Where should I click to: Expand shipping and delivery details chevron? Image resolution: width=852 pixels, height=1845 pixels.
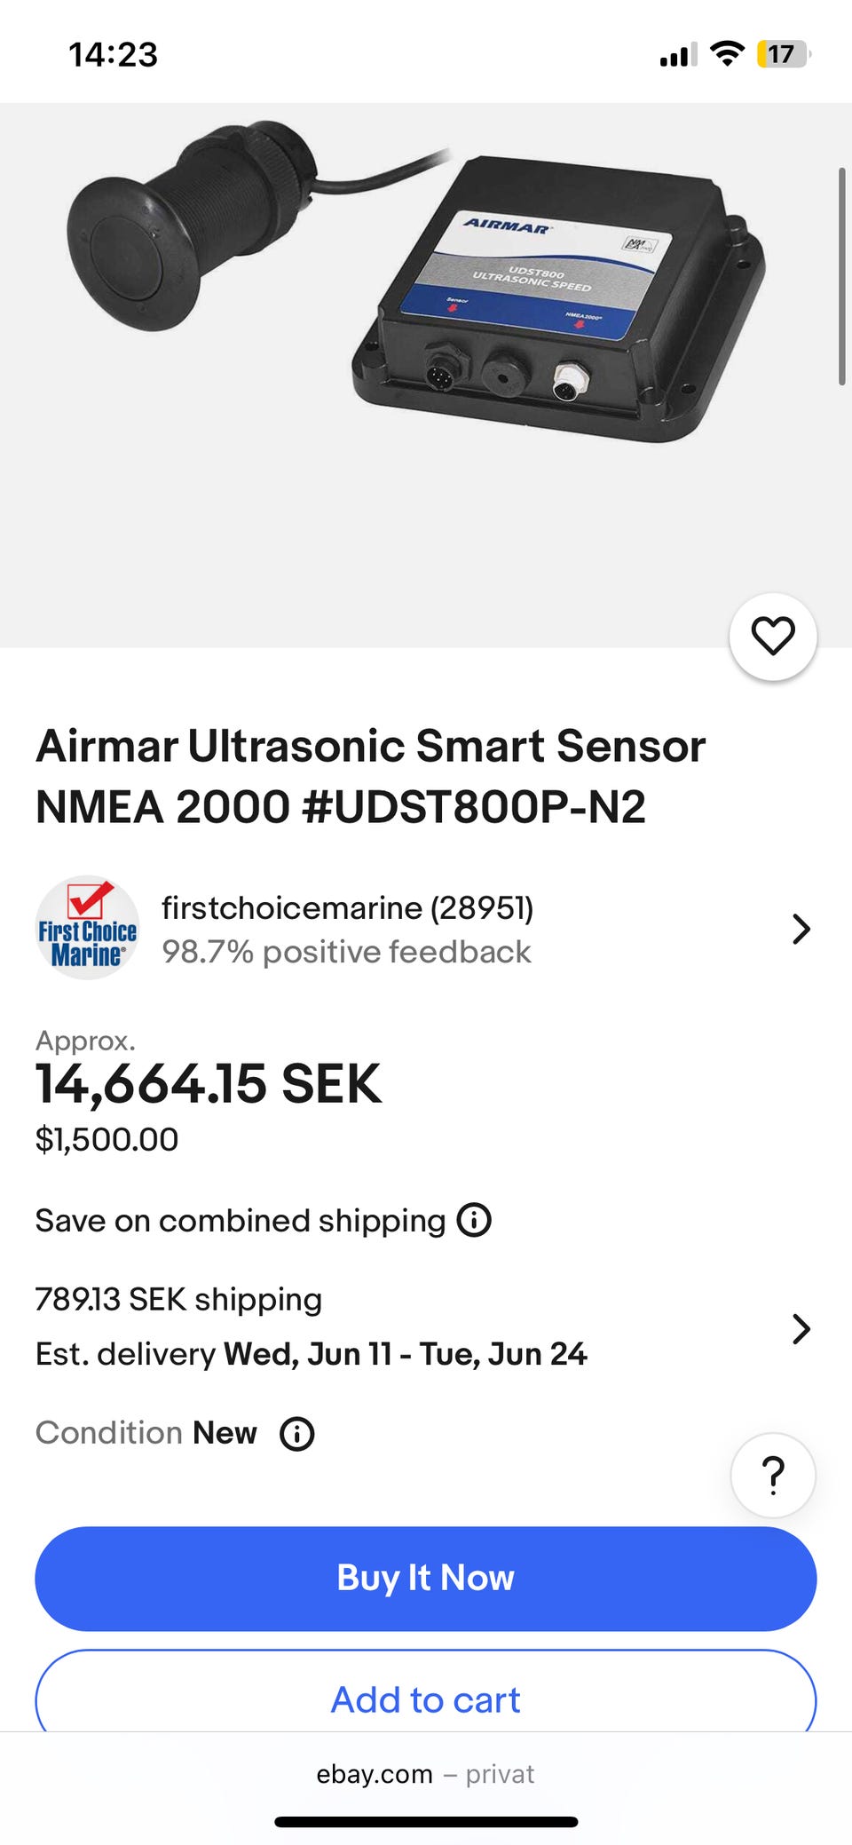[x=801, y=1329]
